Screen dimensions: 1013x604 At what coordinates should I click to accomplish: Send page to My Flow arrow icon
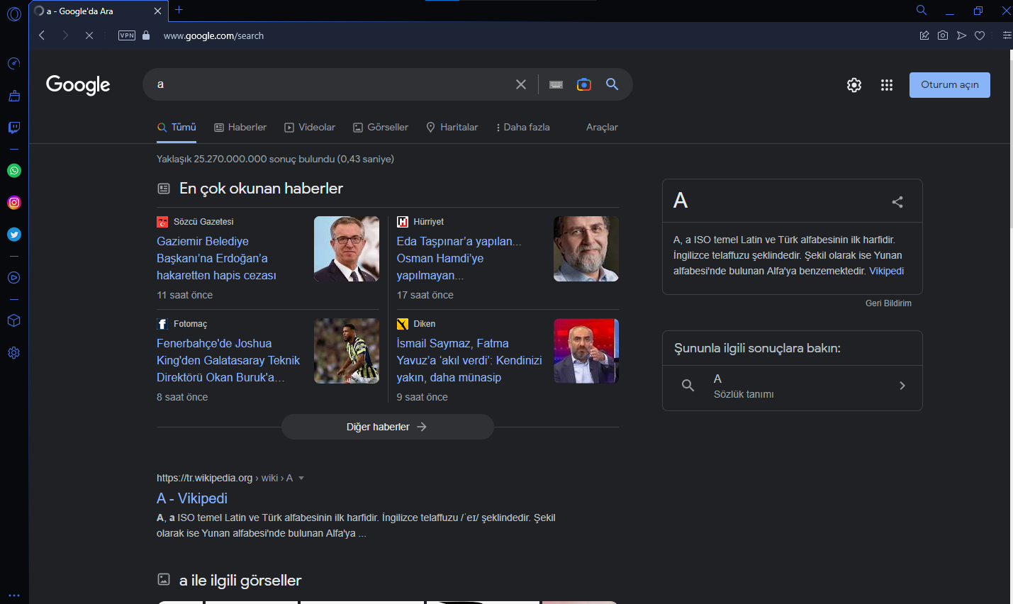[x=961, y=35]
